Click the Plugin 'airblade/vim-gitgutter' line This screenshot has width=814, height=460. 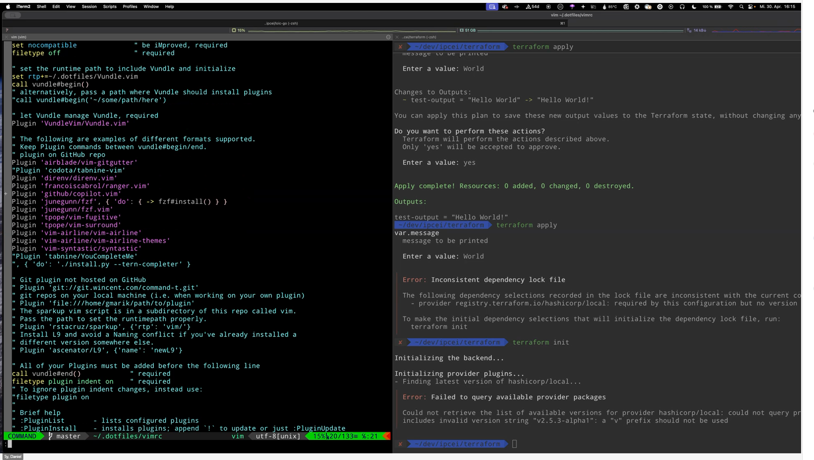[x=75, y=162]
